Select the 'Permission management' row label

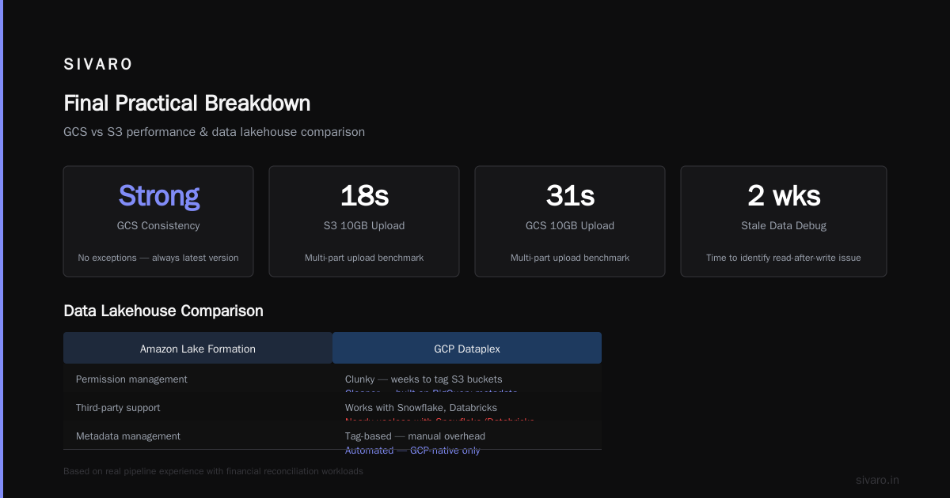point(131,379)
